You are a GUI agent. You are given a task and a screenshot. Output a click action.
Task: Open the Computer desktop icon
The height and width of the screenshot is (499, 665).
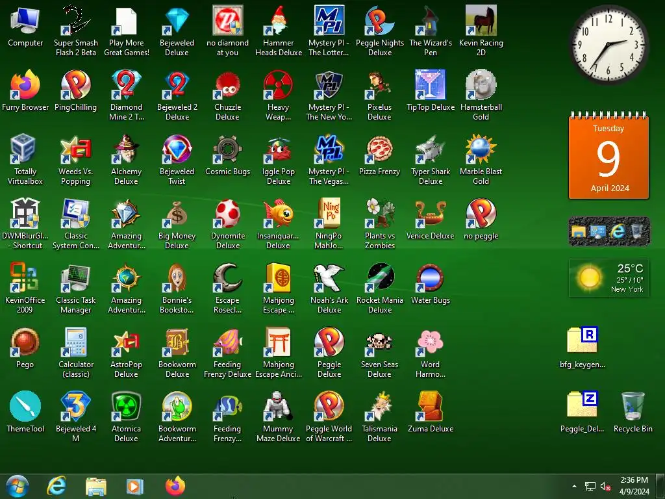point(25,20)
